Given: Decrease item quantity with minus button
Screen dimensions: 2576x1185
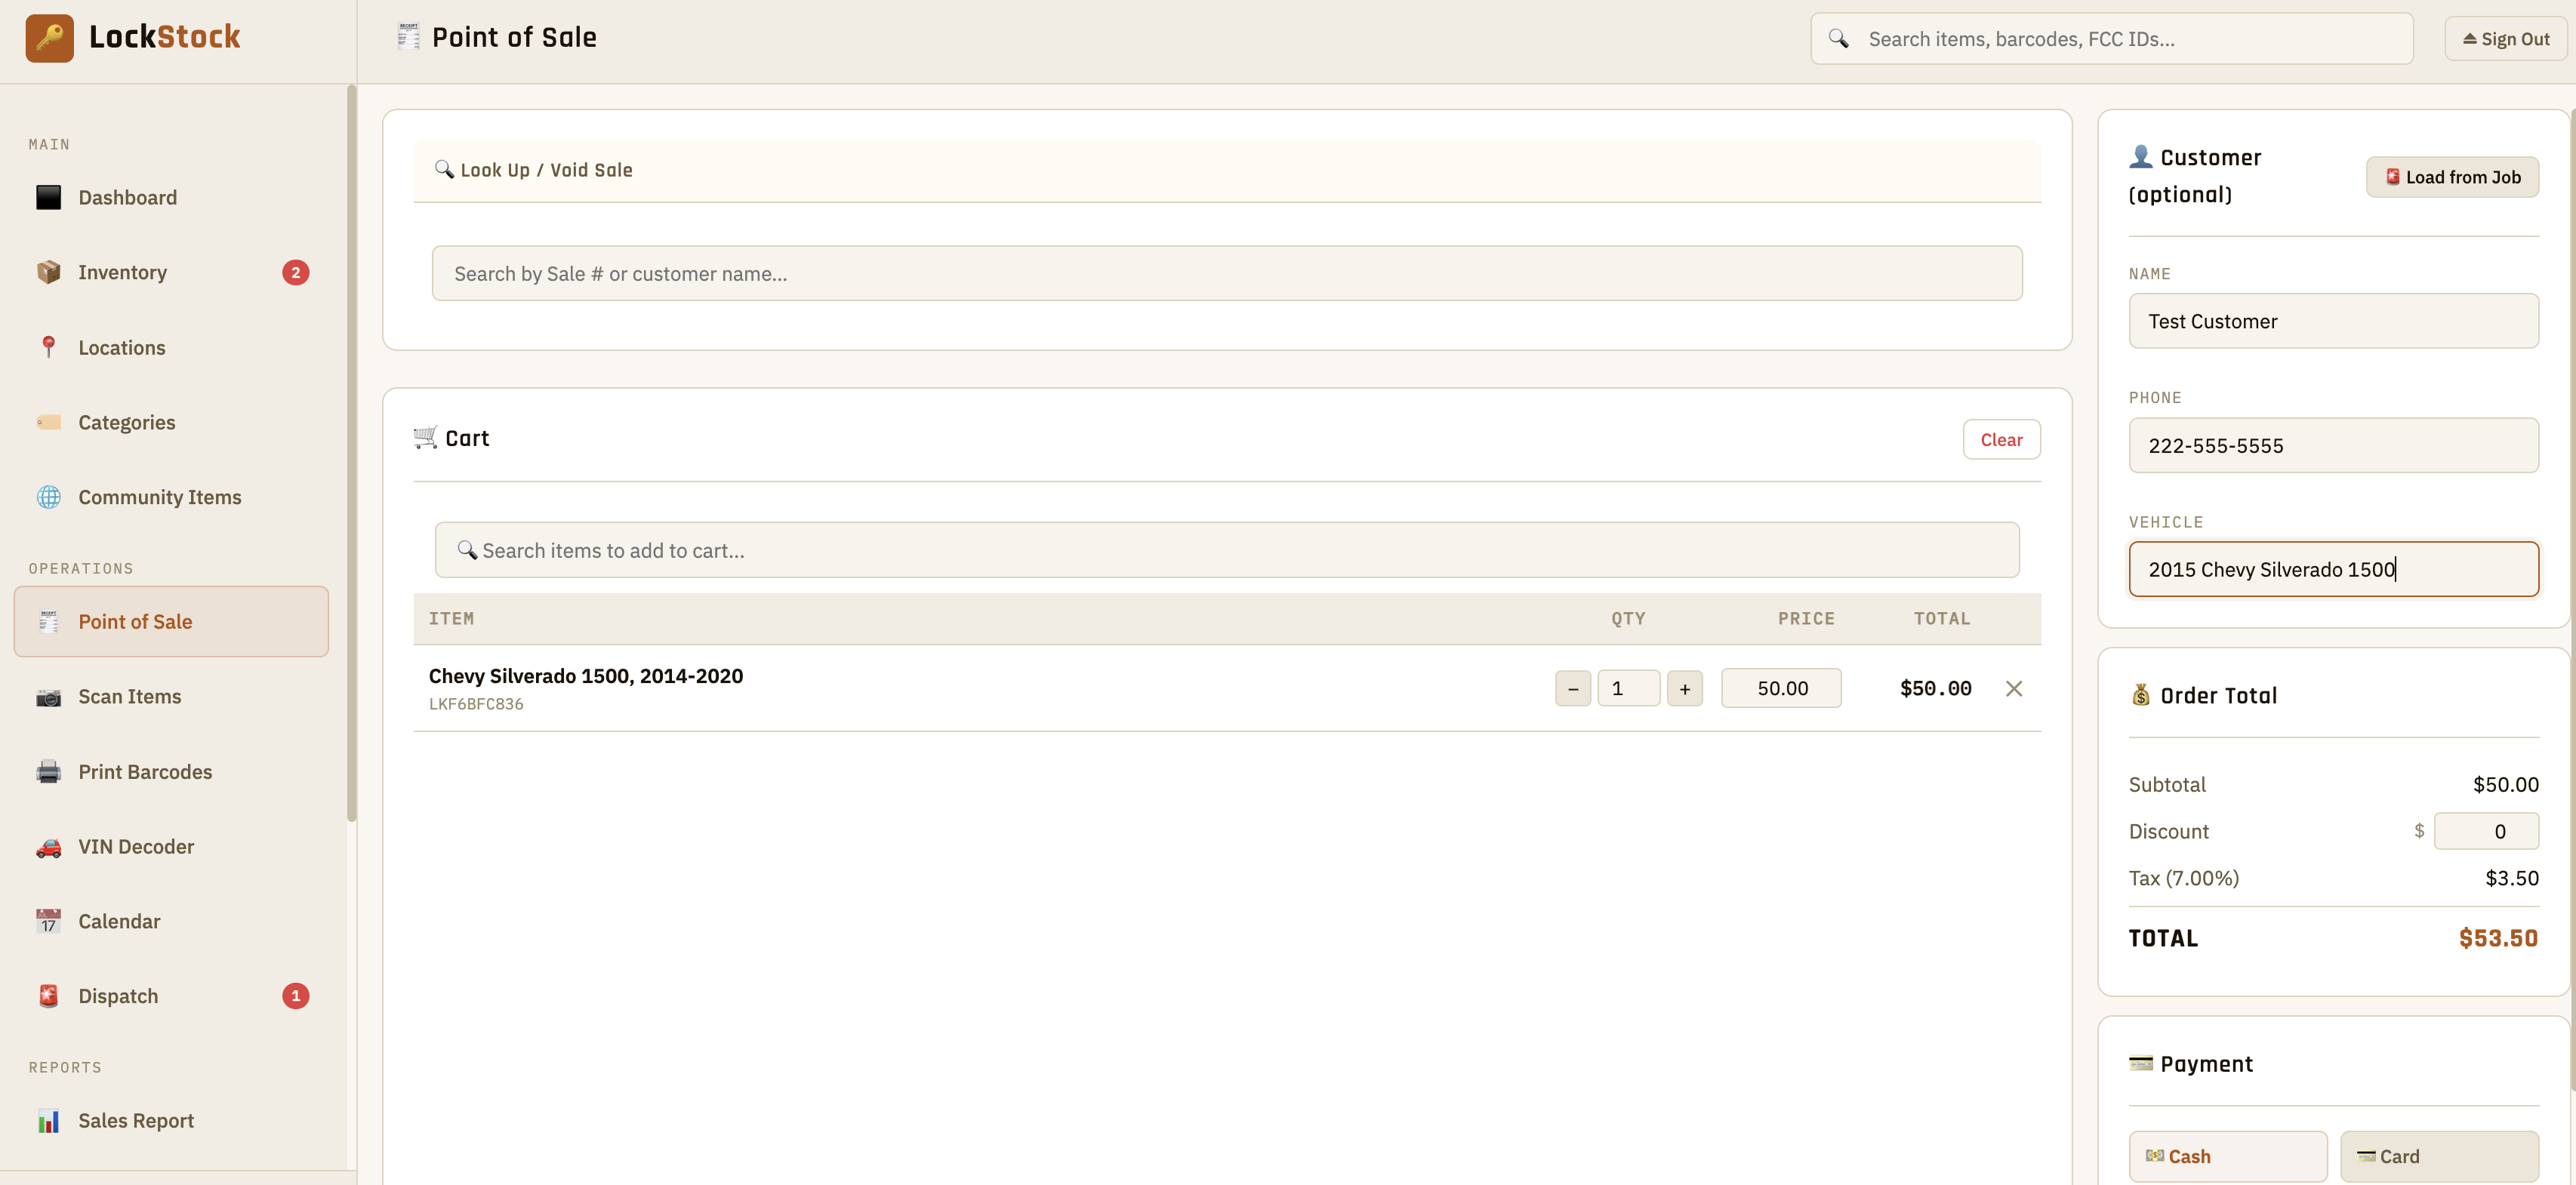Looking at the screenshot, I should pos(1572,688).
